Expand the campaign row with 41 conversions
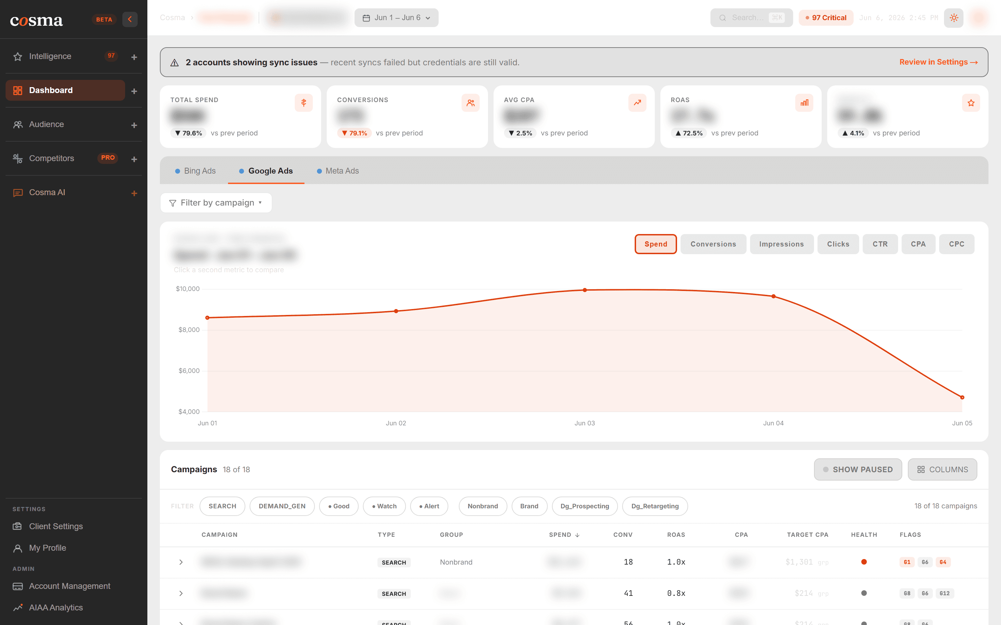The image size is (1001, 625). [x=181, y=594]
